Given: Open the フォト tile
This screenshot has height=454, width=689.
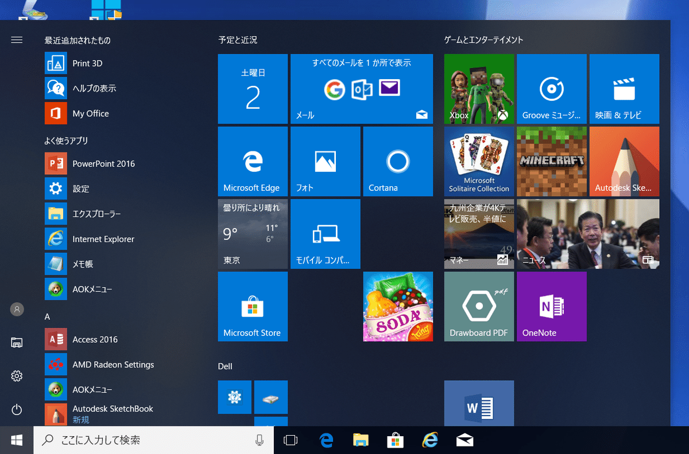Looking at the screenshot, I should (326, 161).
